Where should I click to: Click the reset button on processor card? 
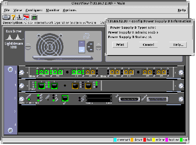(48, 100)
